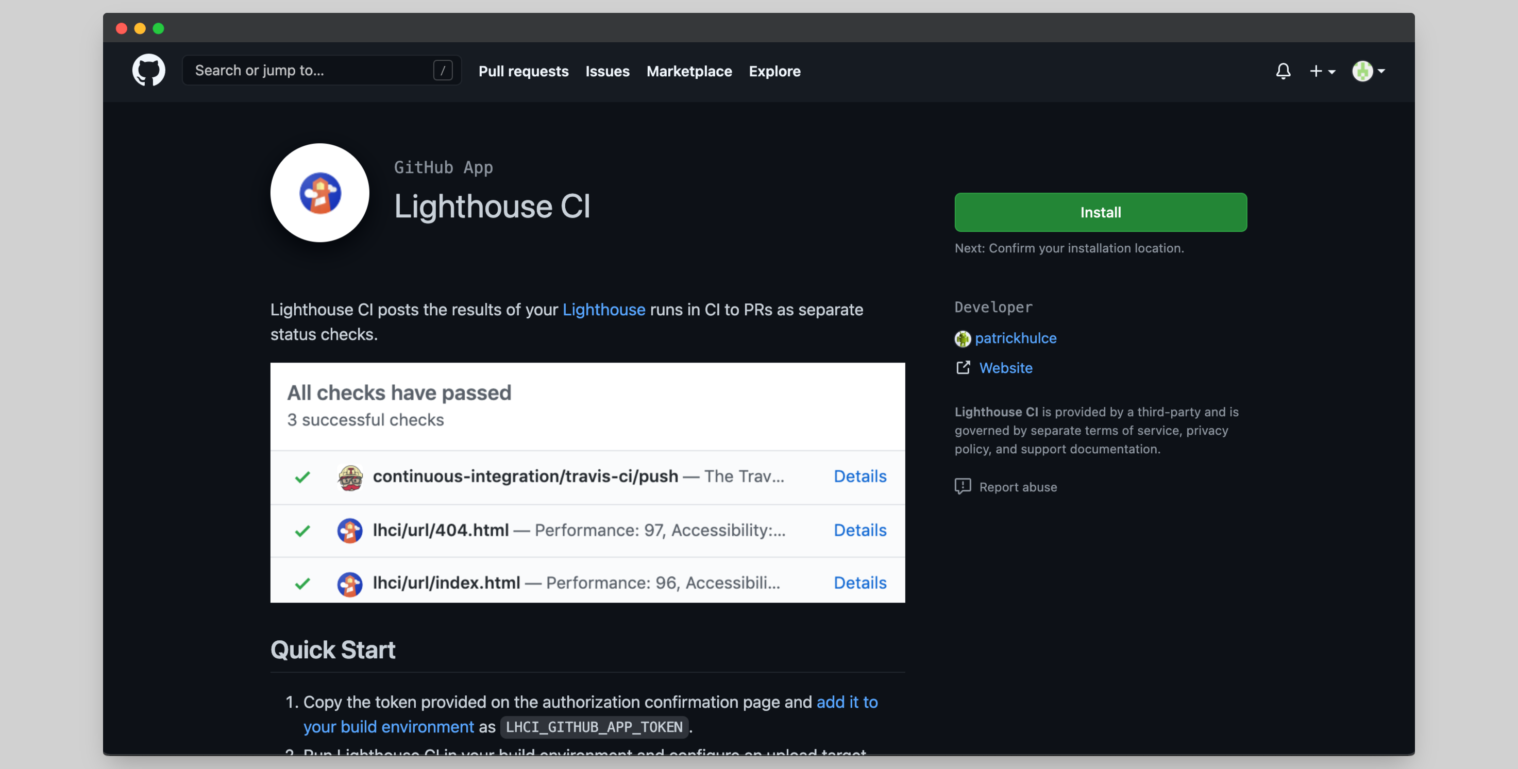Click the LHCI_GITHUB_APP_TOKEN code text
Screen dimensions: 1518x769
(x=594, y=727)
